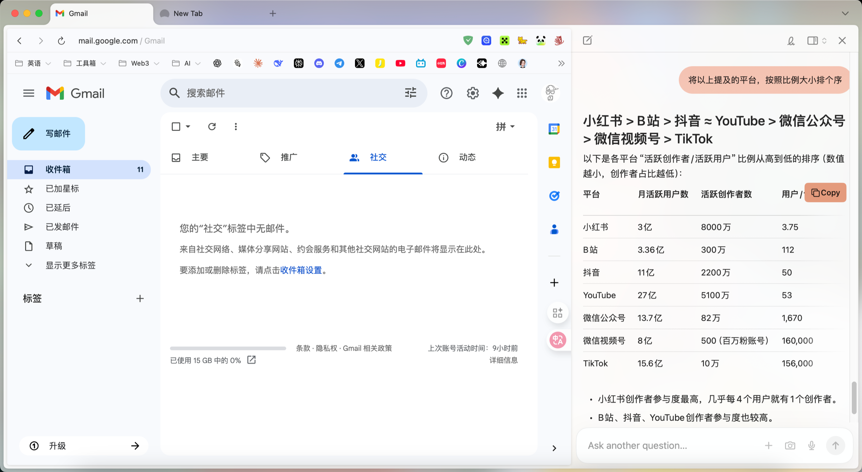
Task: Expand the 工具箱 bookmarks folder
Action: click(x=85, y=63)
